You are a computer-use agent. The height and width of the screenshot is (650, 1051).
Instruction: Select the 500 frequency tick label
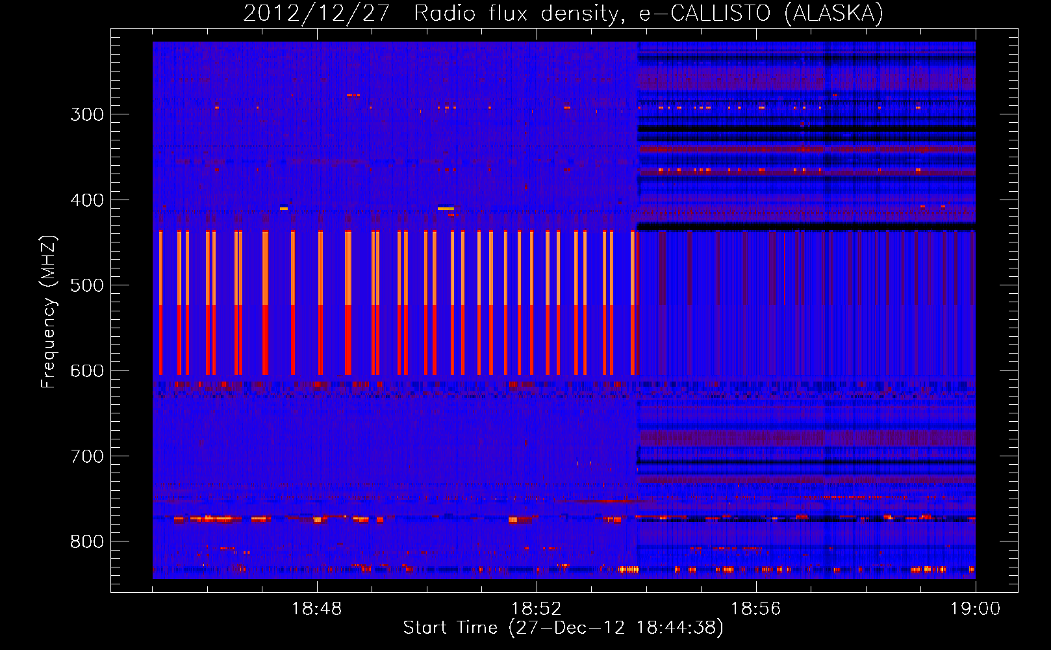click(x=87, y=285)
